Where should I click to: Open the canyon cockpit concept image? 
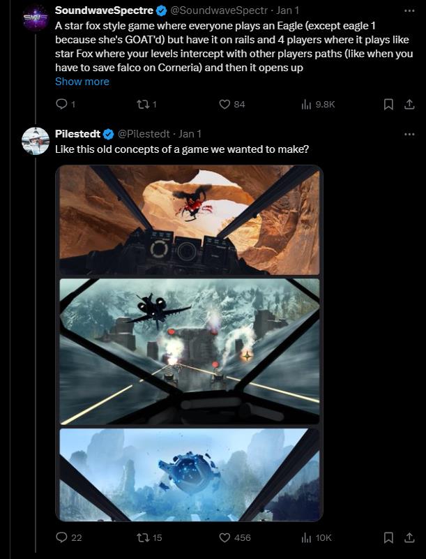[189, 221]
